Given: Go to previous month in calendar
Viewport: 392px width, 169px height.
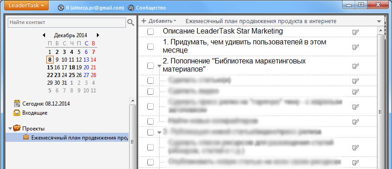Looking at the screenshot, I should pyautogui.click(x=44, y=35).
